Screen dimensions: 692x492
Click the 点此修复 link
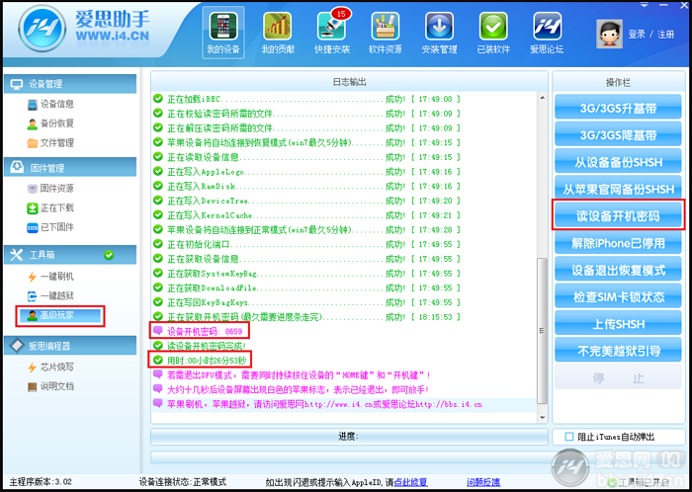[x=411, y=482]
